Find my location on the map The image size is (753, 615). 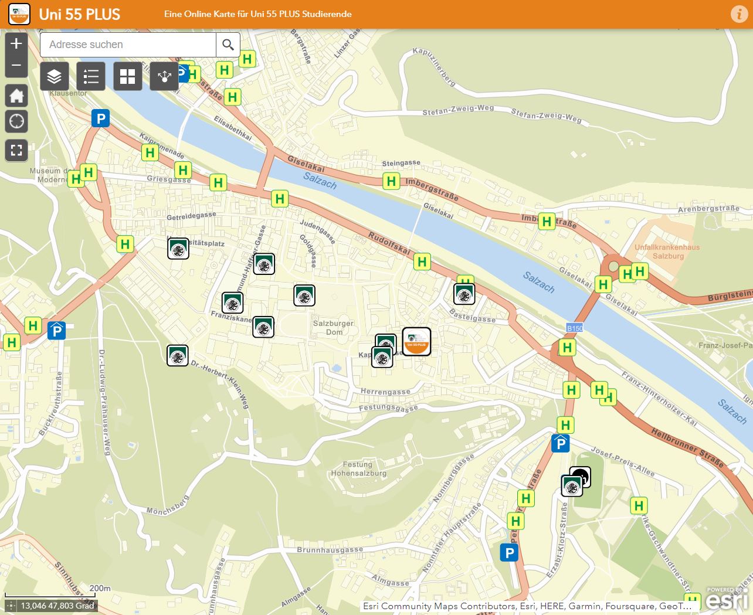(x=16, y=121)
